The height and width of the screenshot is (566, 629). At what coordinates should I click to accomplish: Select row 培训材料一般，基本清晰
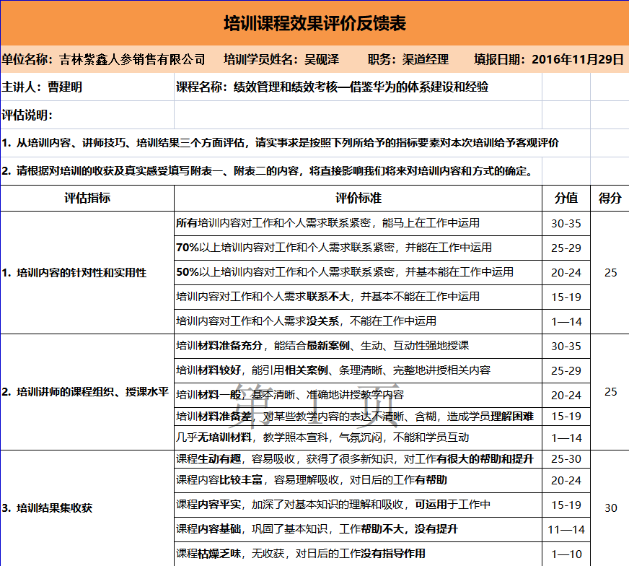(x=359, y=395)
